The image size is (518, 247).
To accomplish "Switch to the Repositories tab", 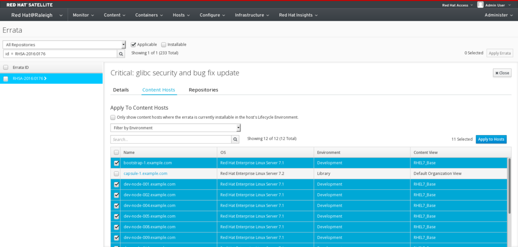I will click(204, 89).
